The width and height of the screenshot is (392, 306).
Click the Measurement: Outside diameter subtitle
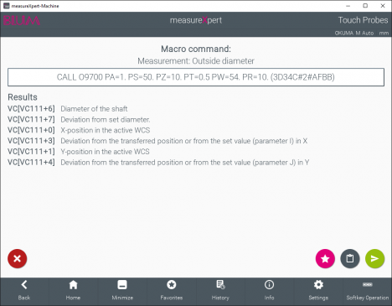pyautogui.click(x=196, y=61)
